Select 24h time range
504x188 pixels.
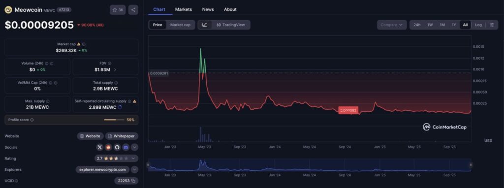(417, 25)
